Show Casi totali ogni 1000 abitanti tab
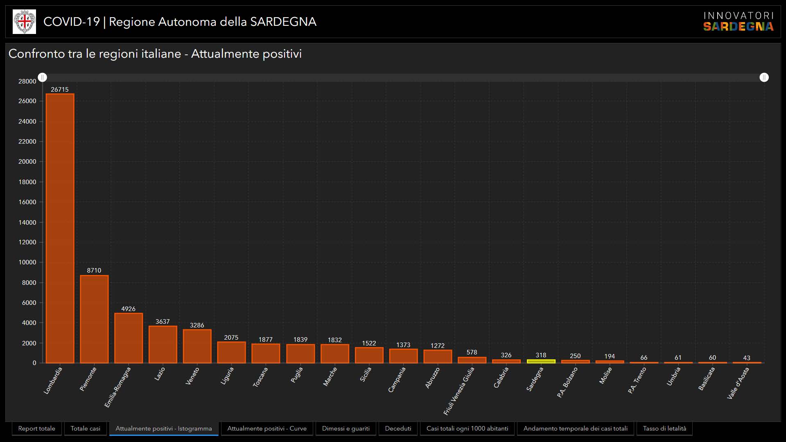This screenshot has width=786, height=442. pos(467,428)
